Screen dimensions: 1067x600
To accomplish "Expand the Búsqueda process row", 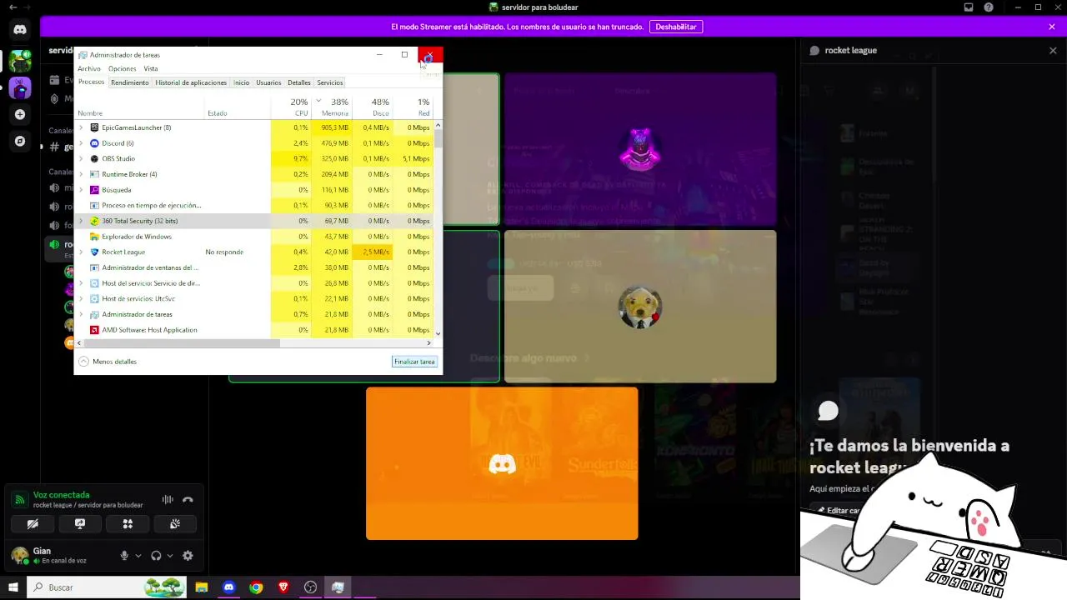I will coord(81,190).
